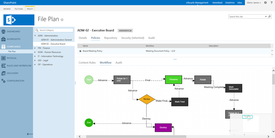The width and height of the screenshot is (275, 138).
Task: Open the Content Rules tab
Action: pos(87,63)
